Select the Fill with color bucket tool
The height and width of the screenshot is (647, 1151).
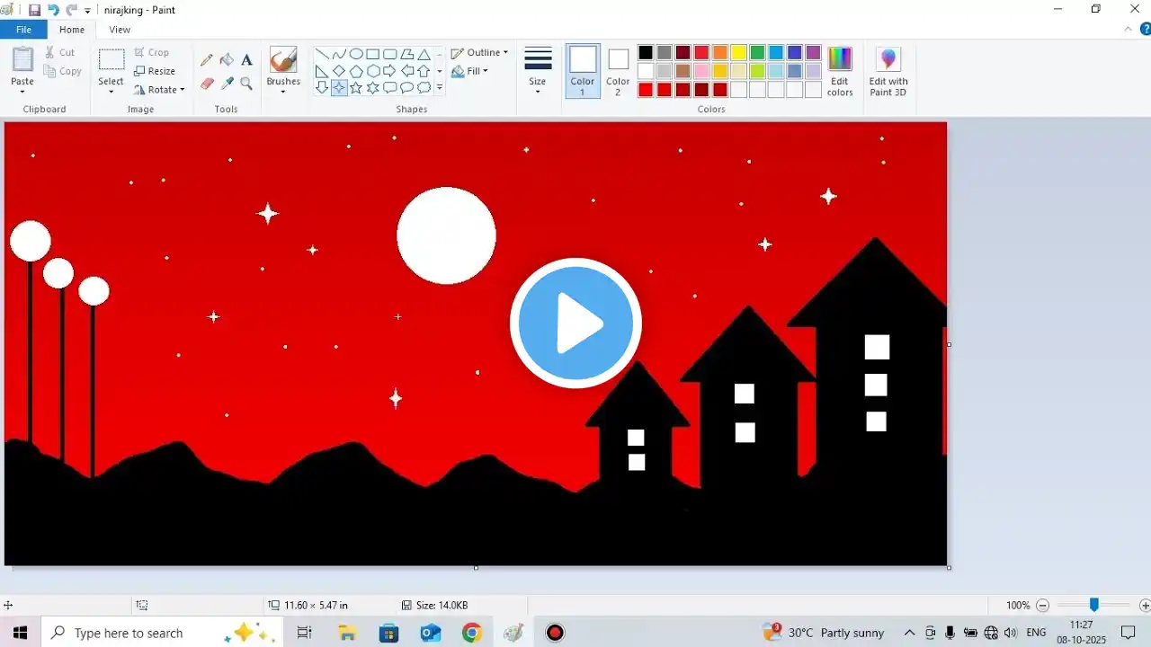pos(227,60)
